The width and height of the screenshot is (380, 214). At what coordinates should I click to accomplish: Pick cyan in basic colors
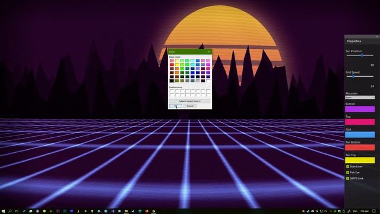[x=192, y=65]
